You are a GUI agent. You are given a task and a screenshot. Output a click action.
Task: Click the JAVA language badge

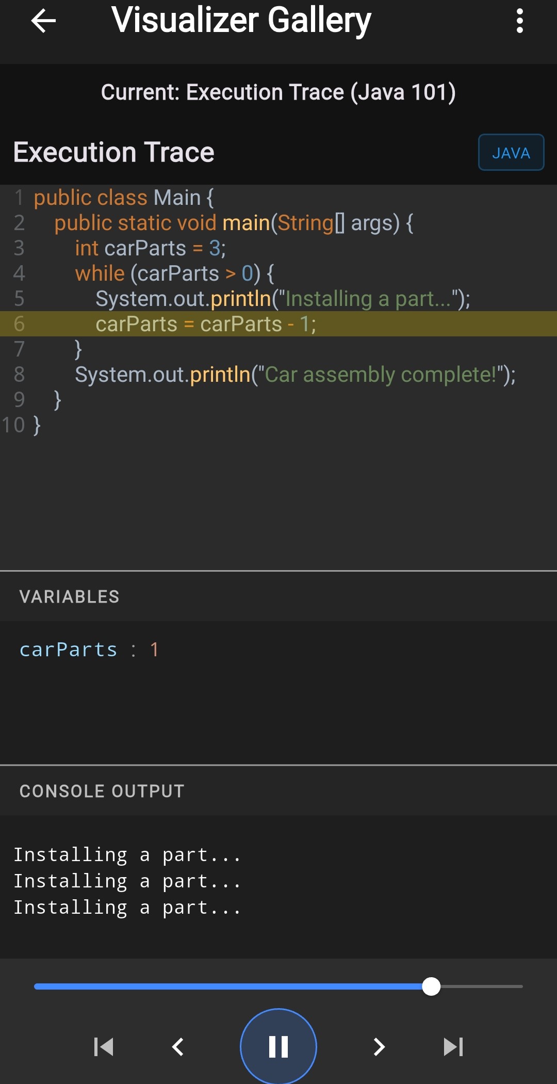[x=511, y=152]
